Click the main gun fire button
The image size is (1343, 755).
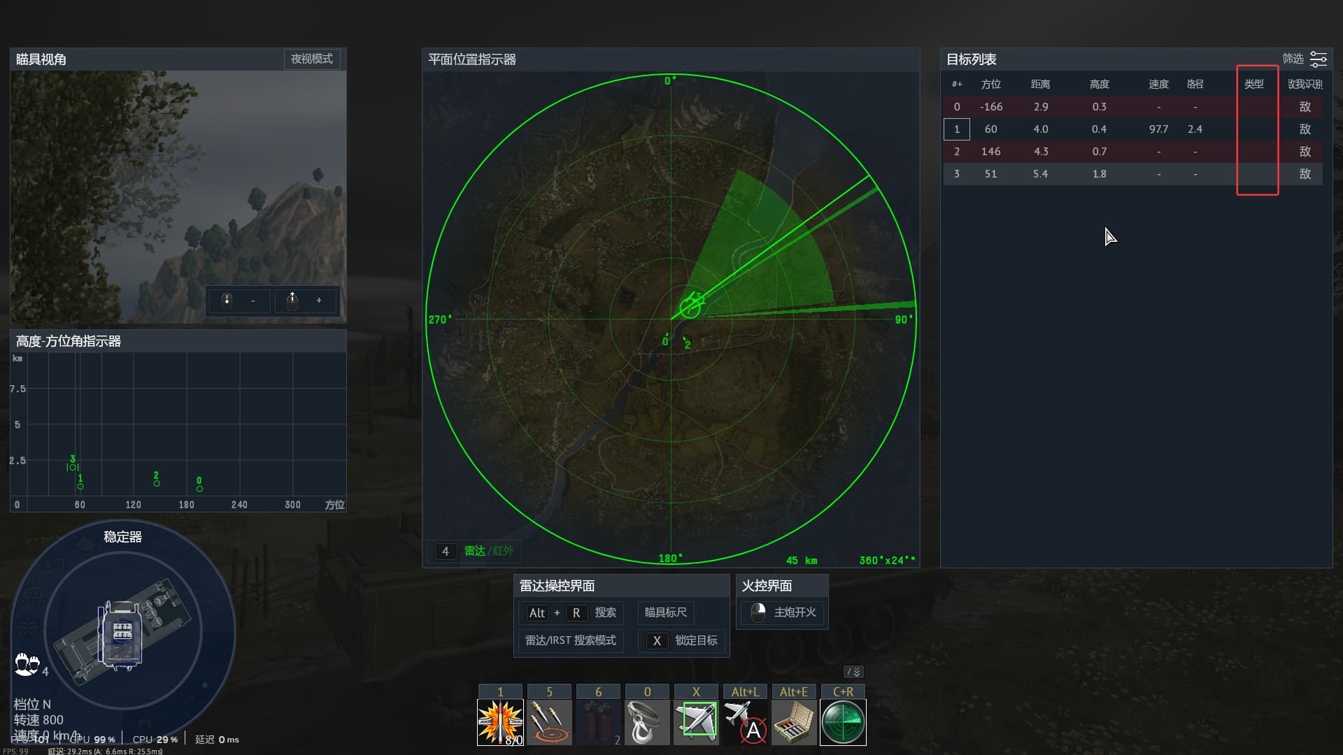pos(783,612)
